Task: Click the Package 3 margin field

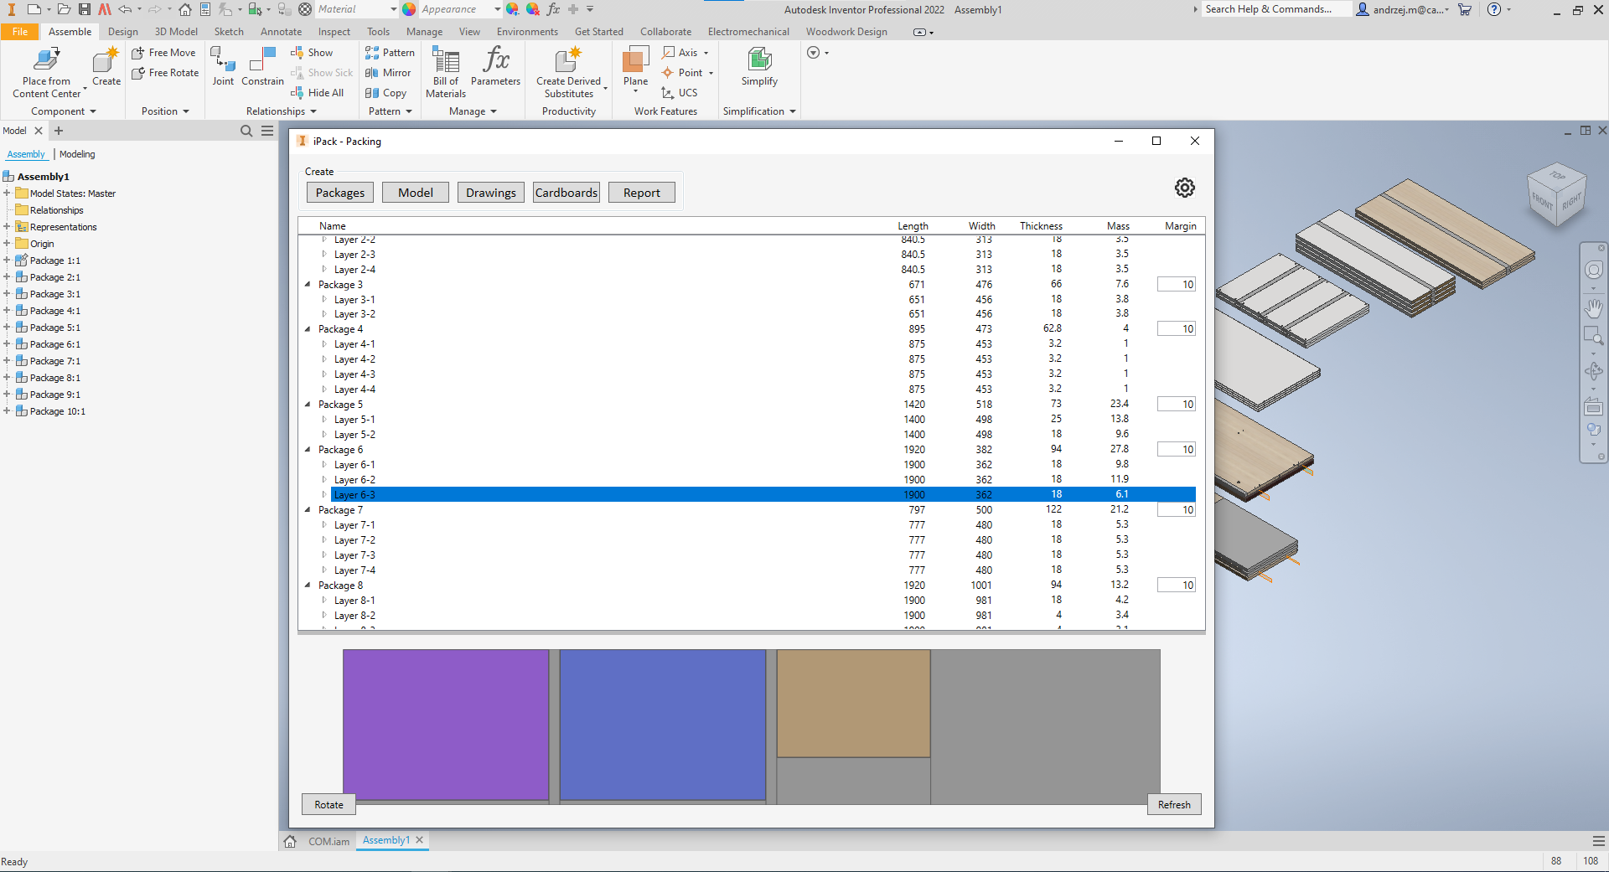Action: coord(1176,285)
